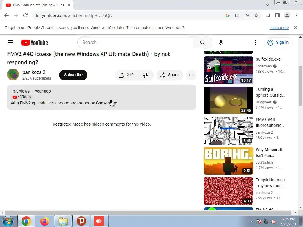Open the orange P app in taskbar

81,221
